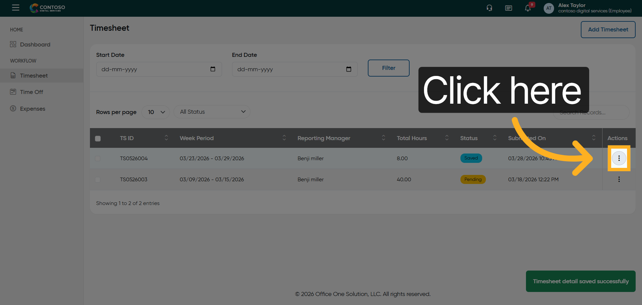The image size is (642, 305).
Task: Open the notifications bell with badge 9
Action: [528, 8]
